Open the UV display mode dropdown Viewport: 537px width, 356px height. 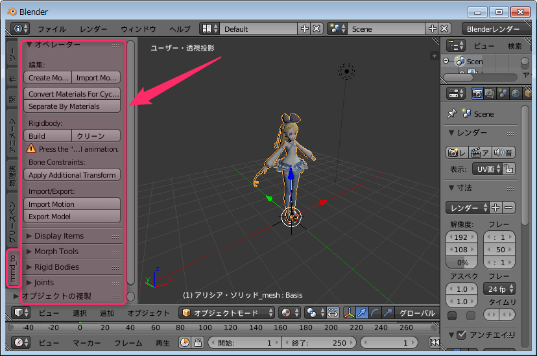click(487, 169)
